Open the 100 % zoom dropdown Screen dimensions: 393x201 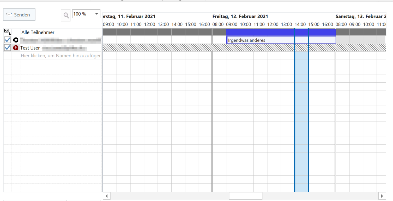(96, 14)
